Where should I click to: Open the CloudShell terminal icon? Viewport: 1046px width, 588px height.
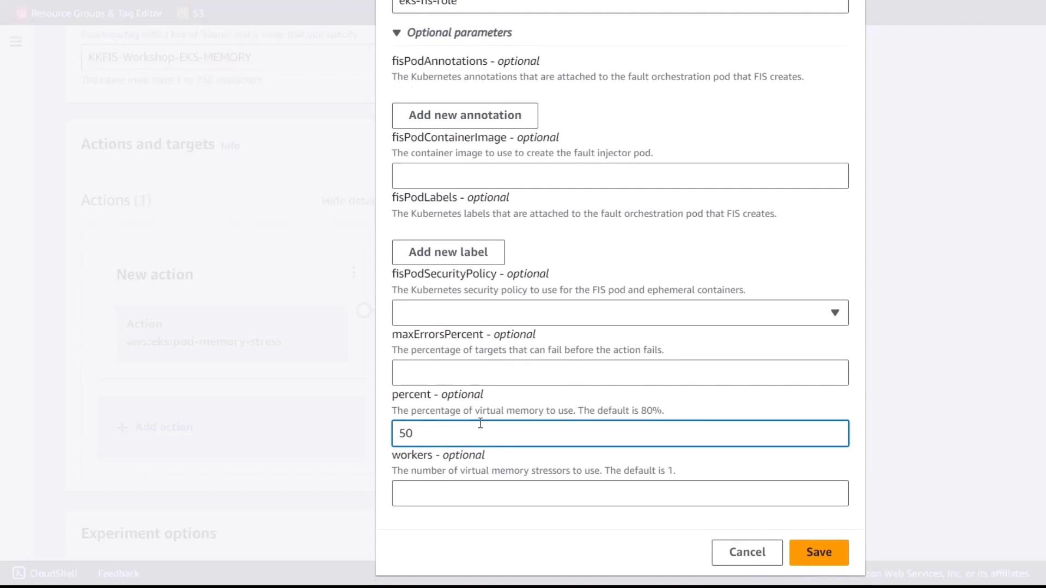[19, 573]
